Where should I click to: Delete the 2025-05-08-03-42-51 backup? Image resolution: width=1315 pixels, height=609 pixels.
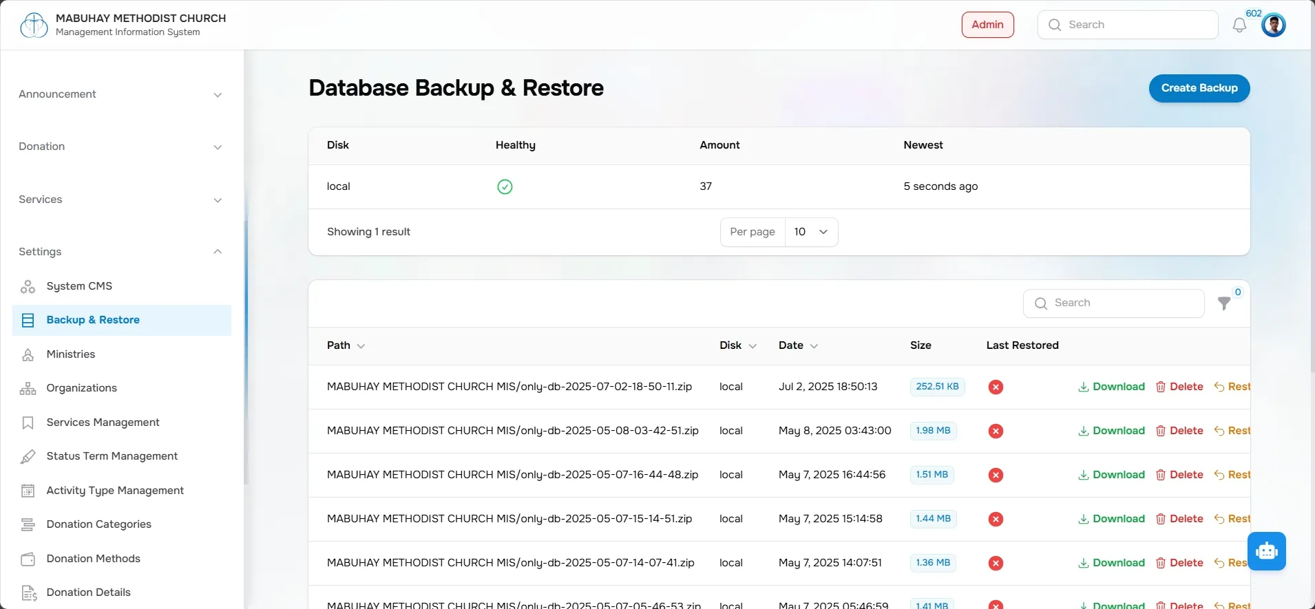[1179, 431]
